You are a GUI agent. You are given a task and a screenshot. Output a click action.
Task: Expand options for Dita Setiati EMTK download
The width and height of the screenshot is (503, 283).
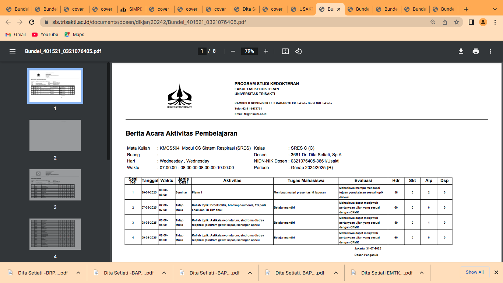coord(422,273)
